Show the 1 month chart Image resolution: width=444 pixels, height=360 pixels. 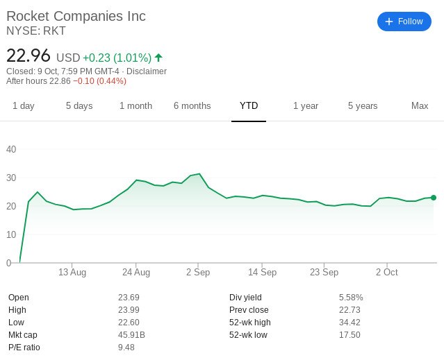[x=135, y=105]
